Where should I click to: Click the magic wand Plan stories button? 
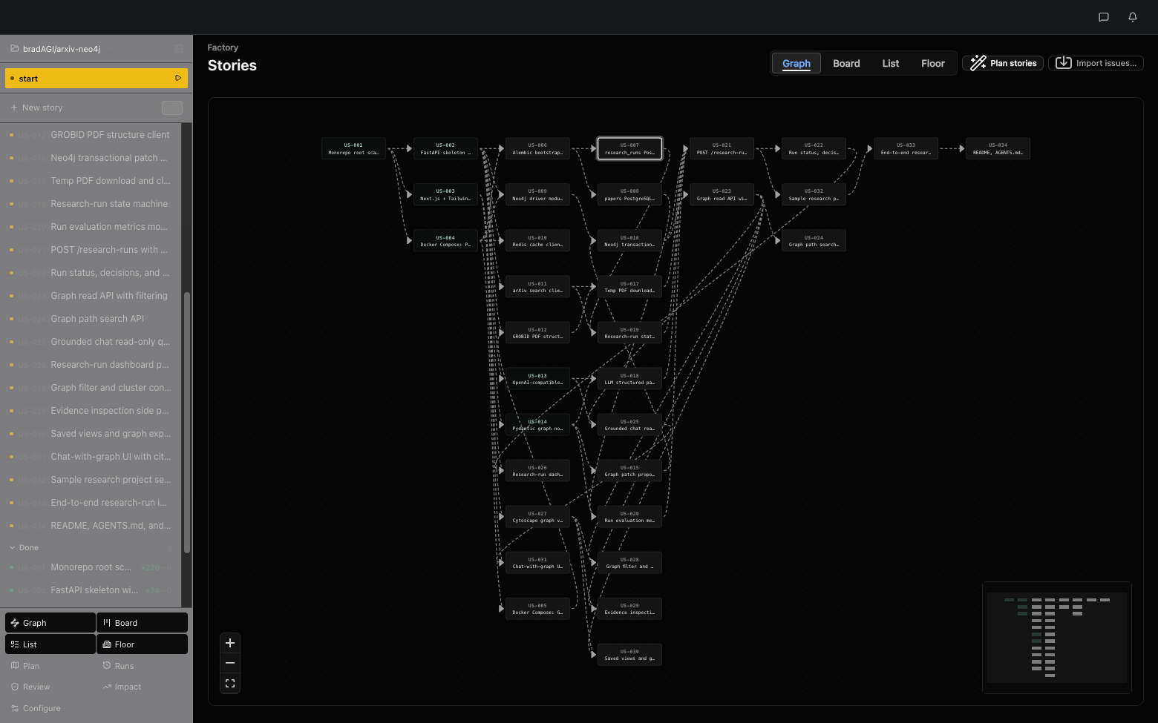(x=1003, y=63)
